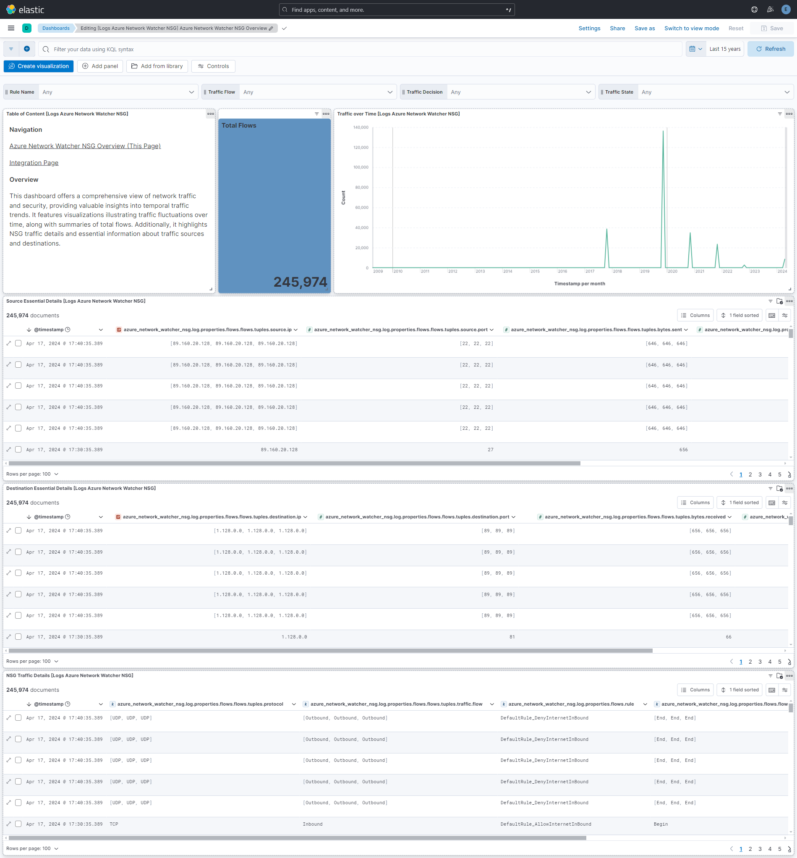The width and height of the screenshot is (797, 858).
Task: Open the Rows per page dropdown
Action: tap(32, 473)
